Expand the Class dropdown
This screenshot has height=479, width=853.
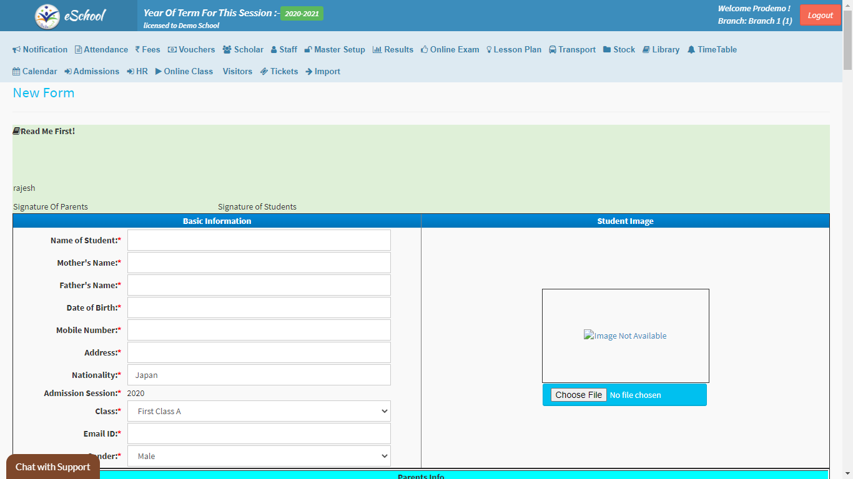pyautogui.click(x=259, y=412)
